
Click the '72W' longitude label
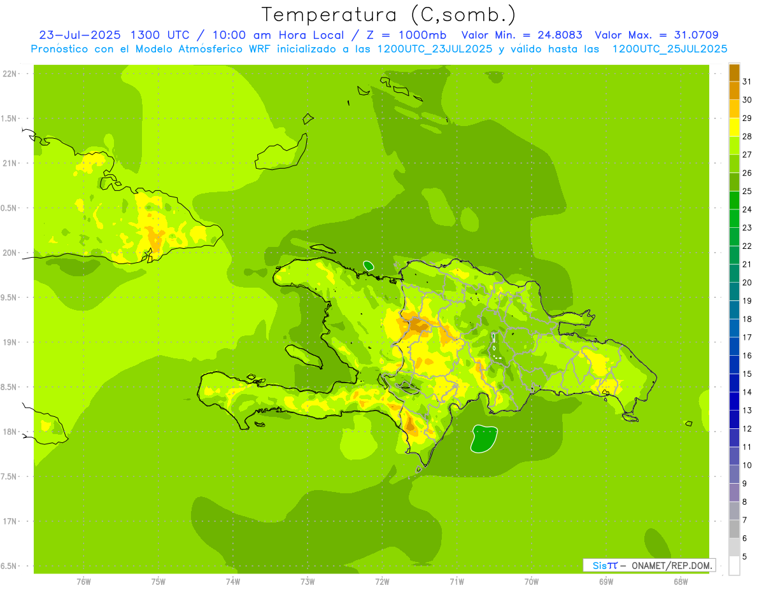coord(382,582)
